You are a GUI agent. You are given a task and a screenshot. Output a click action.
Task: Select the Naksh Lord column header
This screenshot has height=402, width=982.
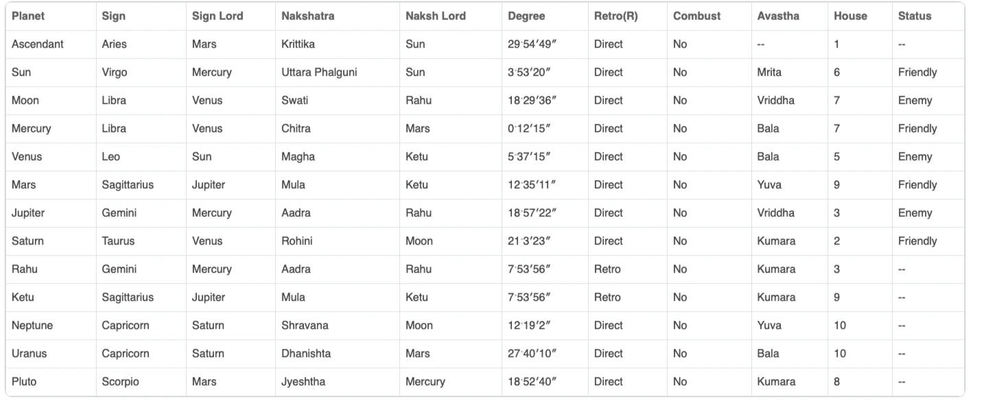pyautogui.click(x=436, y=16)
